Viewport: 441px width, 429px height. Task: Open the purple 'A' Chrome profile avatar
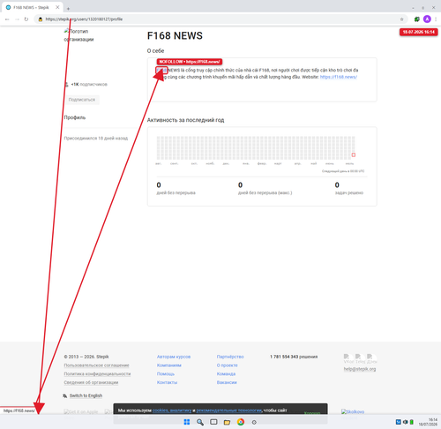click(427, 19)
